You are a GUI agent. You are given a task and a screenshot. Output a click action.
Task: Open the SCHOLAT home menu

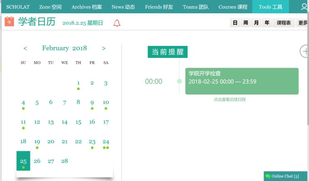[18, 7]
